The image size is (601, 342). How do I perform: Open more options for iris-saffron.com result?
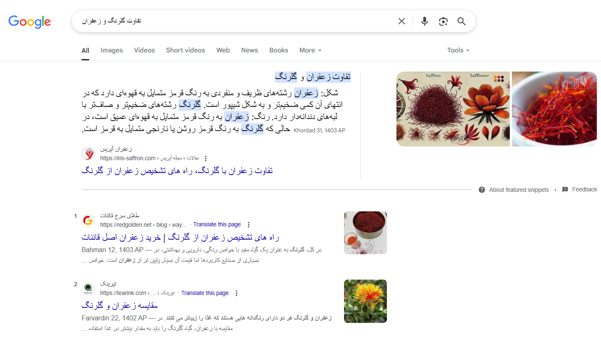(x=205, y=159)
